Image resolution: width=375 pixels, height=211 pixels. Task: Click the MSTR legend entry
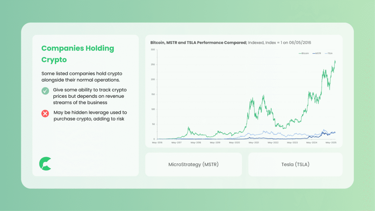point(317,53)
